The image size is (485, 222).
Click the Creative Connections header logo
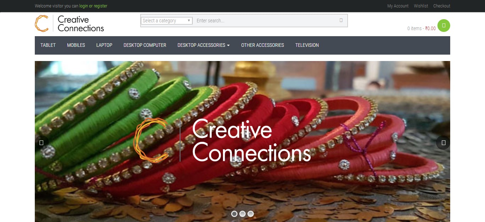point(70,23)
